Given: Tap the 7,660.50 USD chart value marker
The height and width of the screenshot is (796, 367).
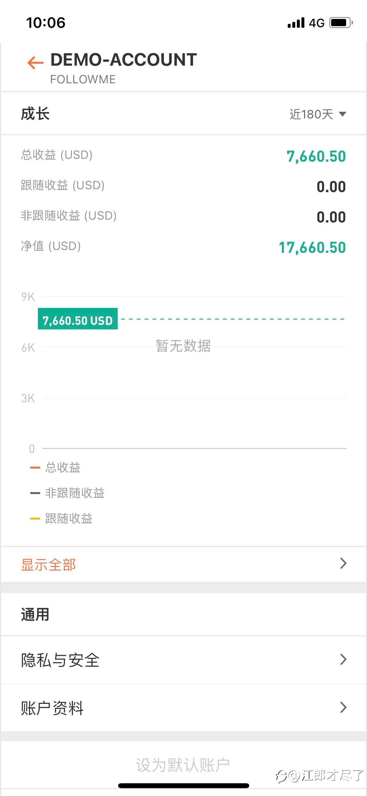Looking at the screenshot, I should [78, 319].
